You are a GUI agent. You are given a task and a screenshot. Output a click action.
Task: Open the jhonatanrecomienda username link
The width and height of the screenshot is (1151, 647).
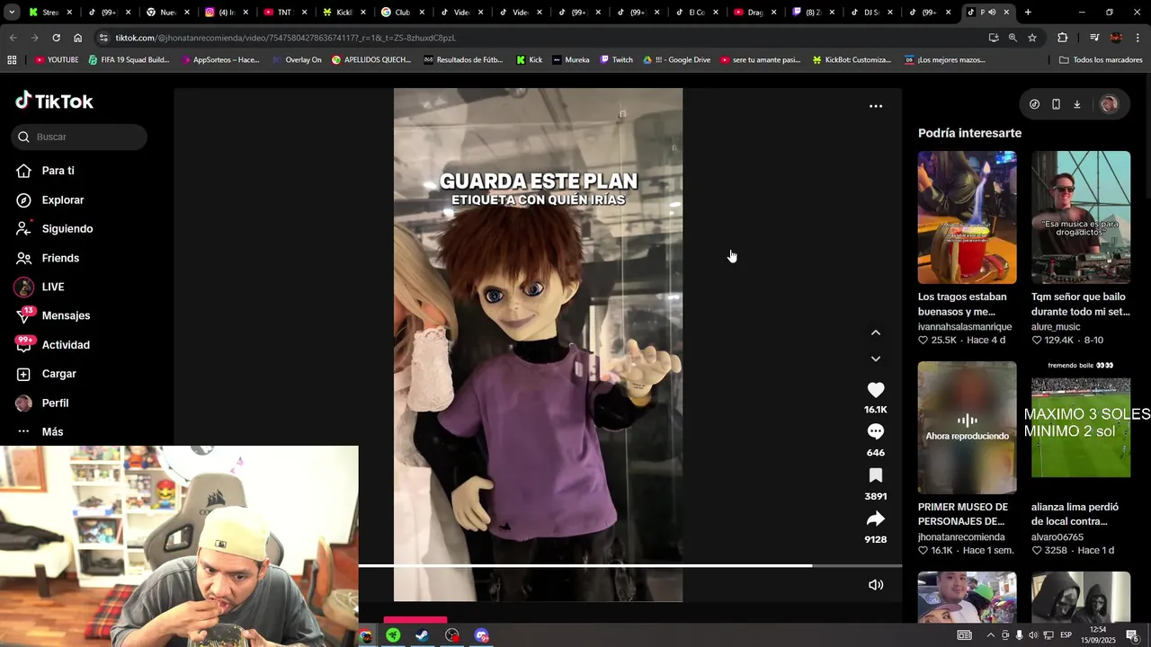coord(961,537)
